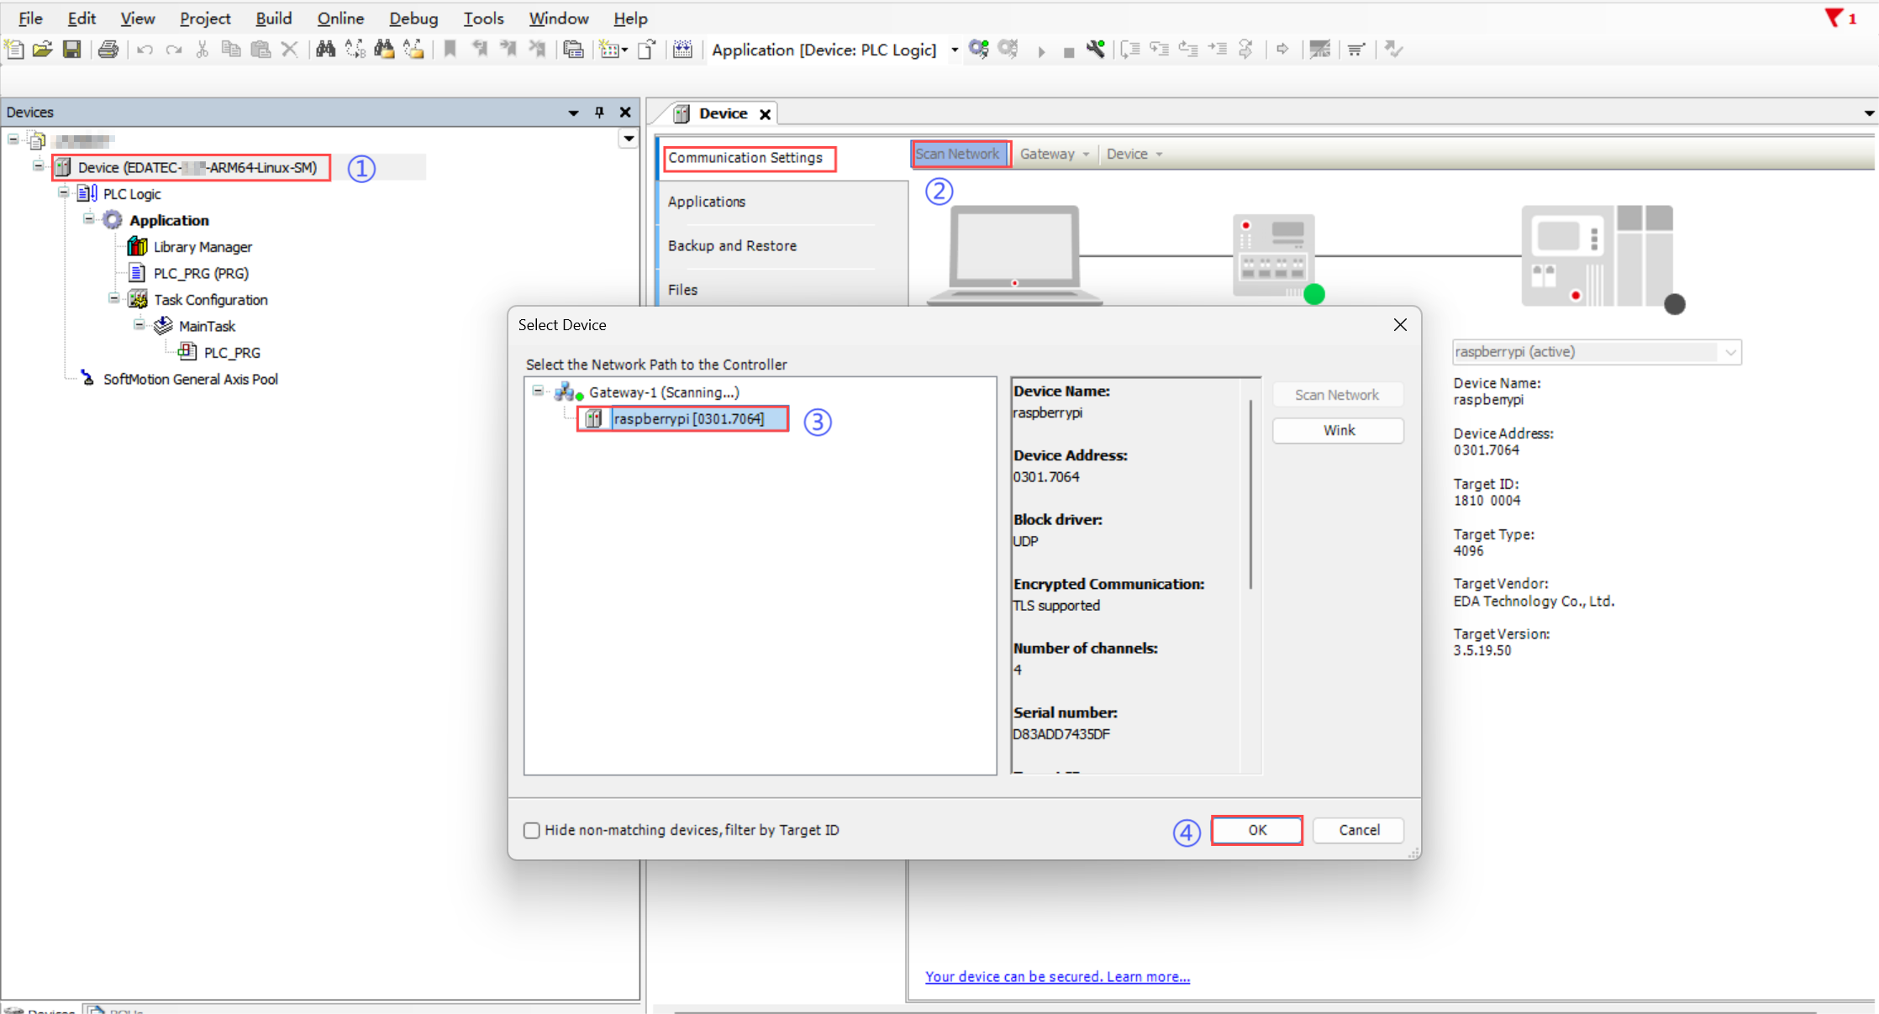Switch to the Applications tab

[707, 202]
